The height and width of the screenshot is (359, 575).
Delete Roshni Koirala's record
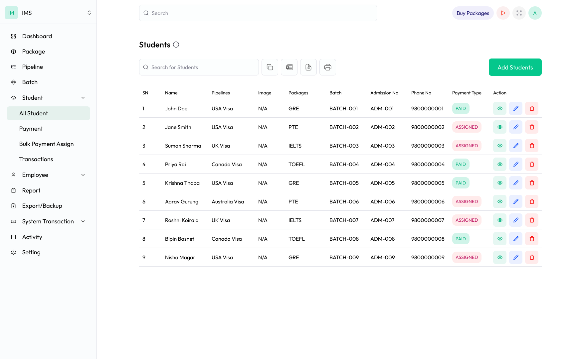click(532, 220)
